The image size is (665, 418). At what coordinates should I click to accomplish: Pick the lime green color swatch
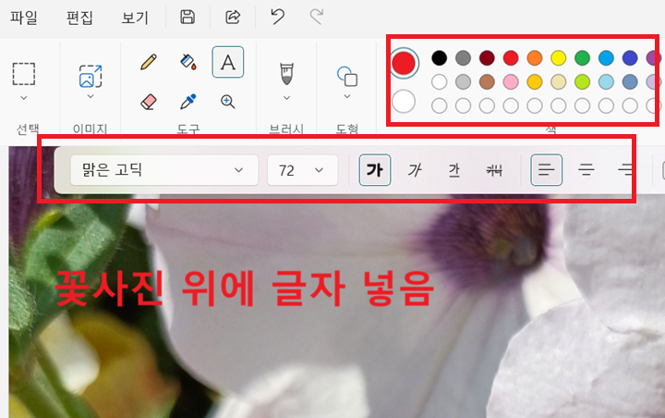point(582,82)
